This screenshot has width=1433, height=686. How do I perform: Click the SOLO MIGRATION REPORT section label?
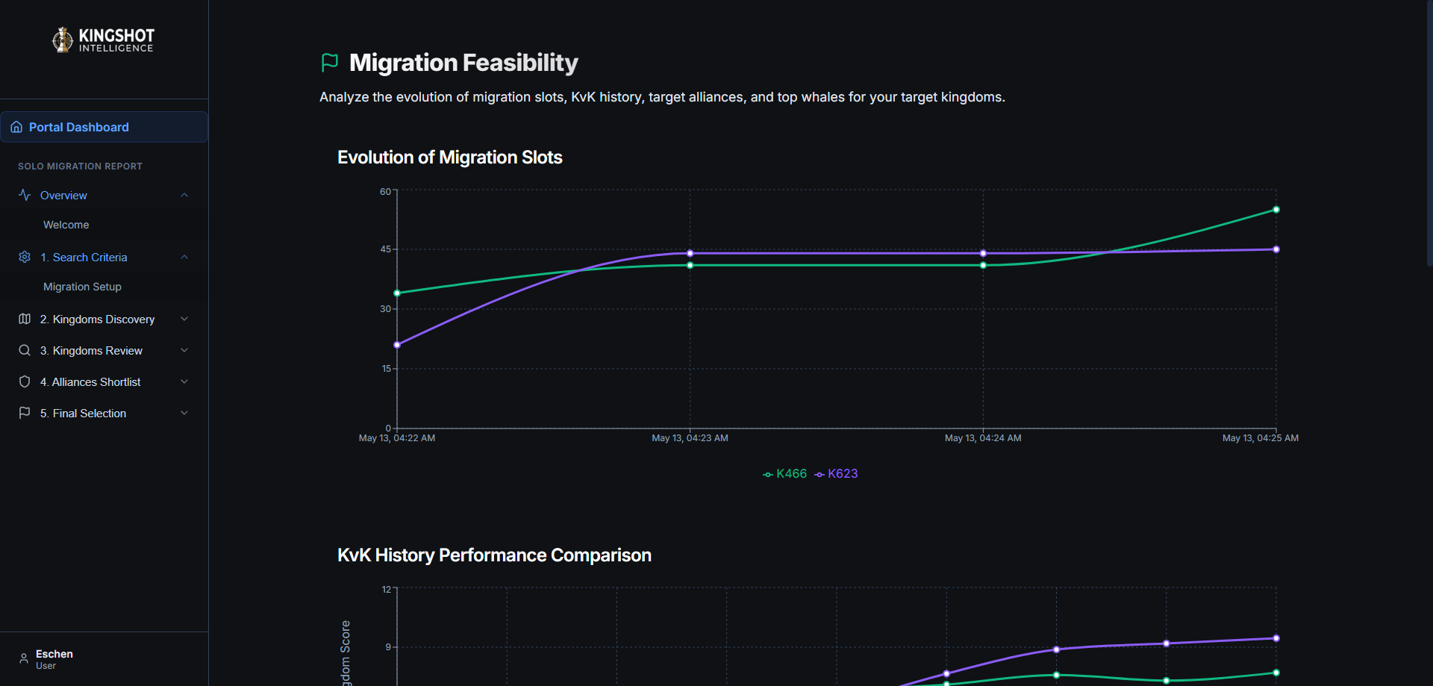point(80,166)
